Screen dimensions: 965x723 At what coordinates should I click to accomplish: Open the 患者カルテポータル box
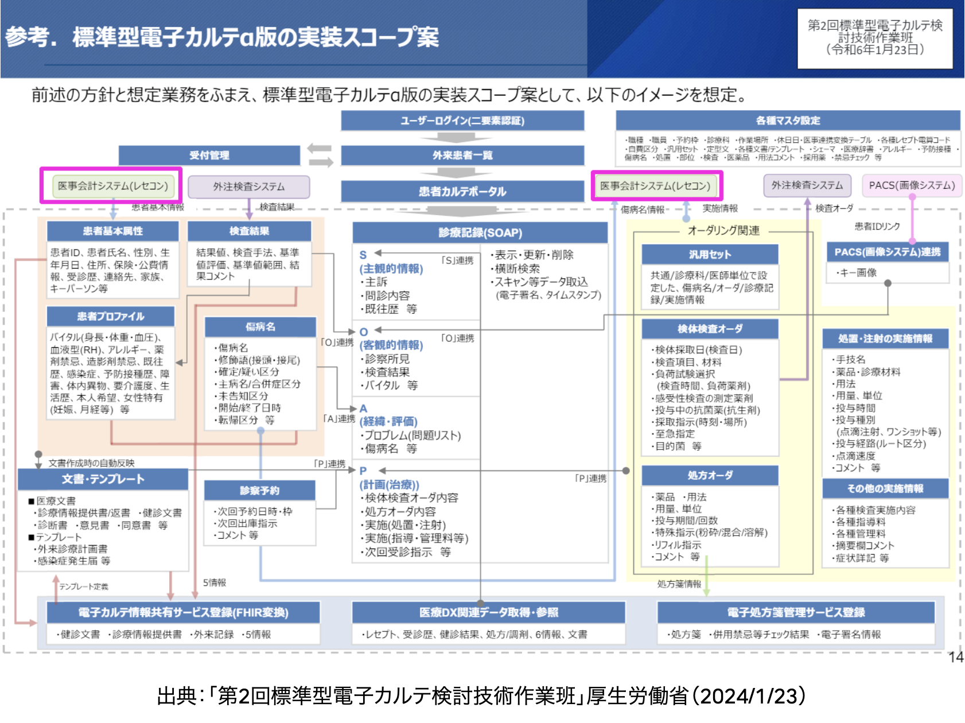(462, 192)
